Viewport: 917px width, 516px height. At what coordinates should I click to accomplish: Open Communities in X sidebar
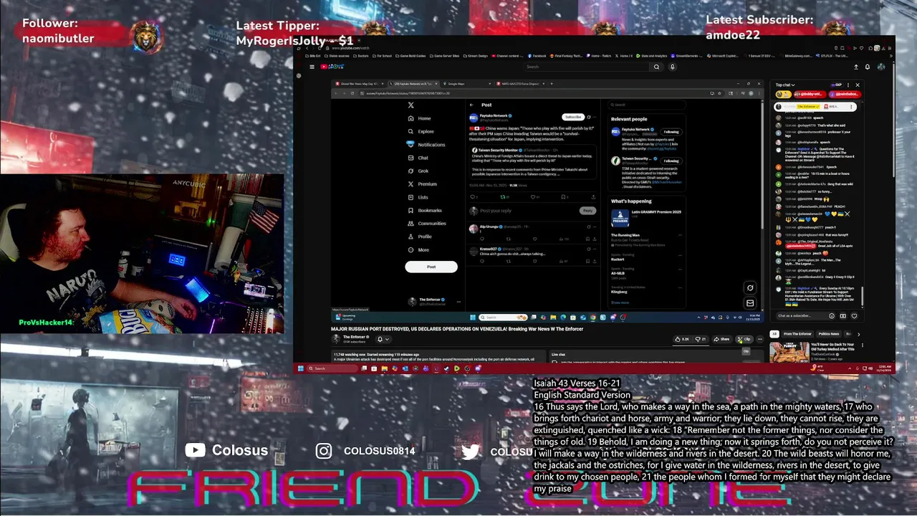tap(426, 224)
